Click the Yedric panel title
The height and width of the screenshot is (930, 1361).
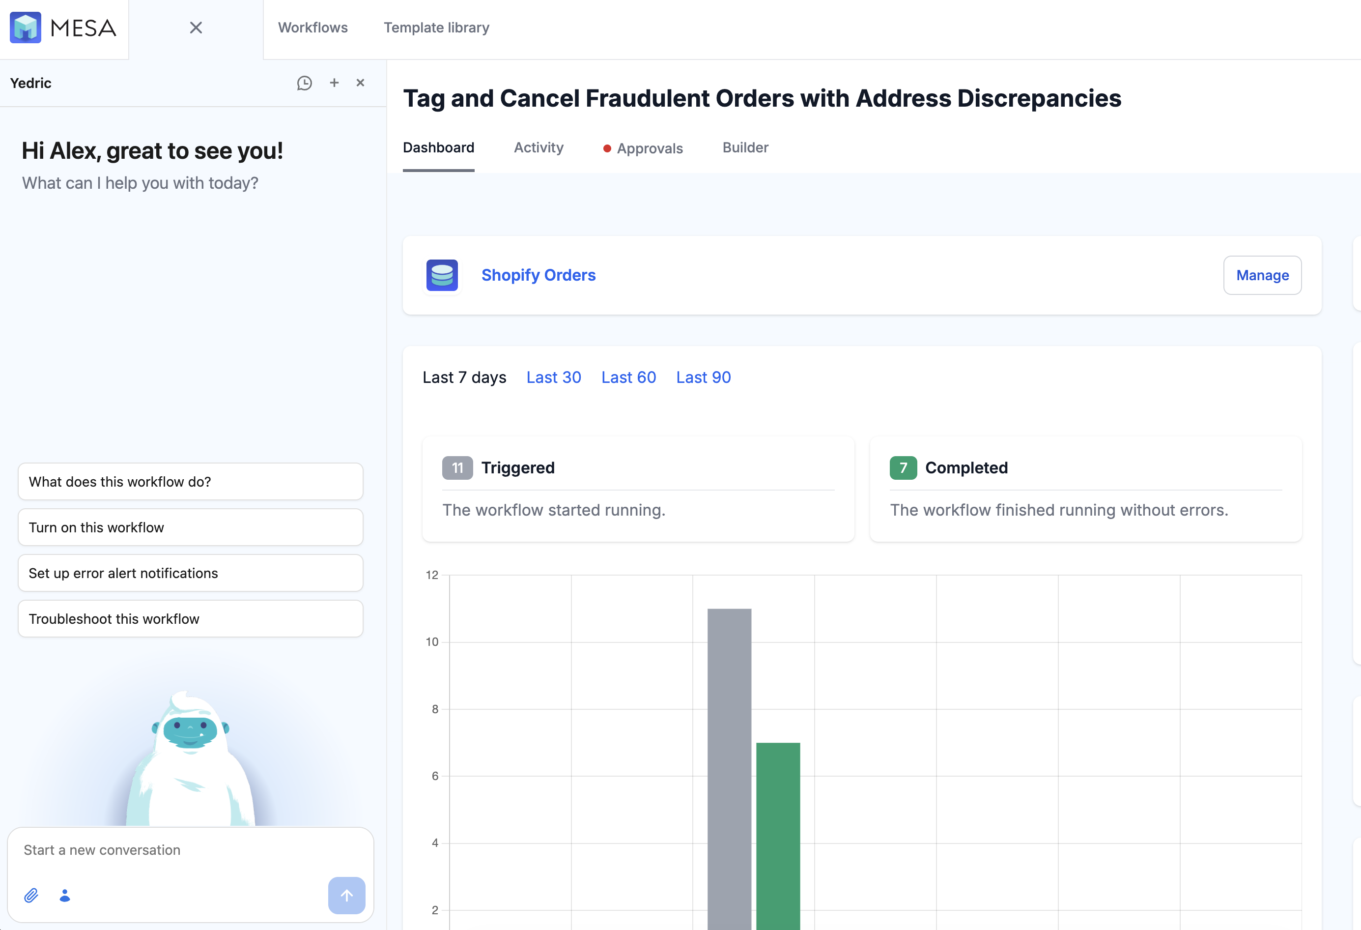[x=31, y=83]
